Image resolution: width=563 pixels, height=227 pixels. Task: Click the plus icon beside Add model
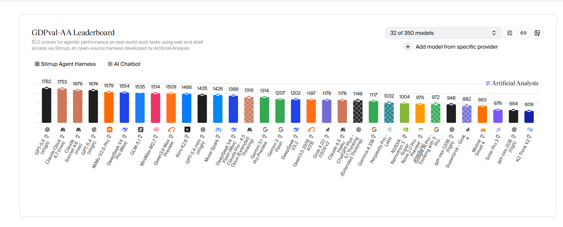(408, 47)
